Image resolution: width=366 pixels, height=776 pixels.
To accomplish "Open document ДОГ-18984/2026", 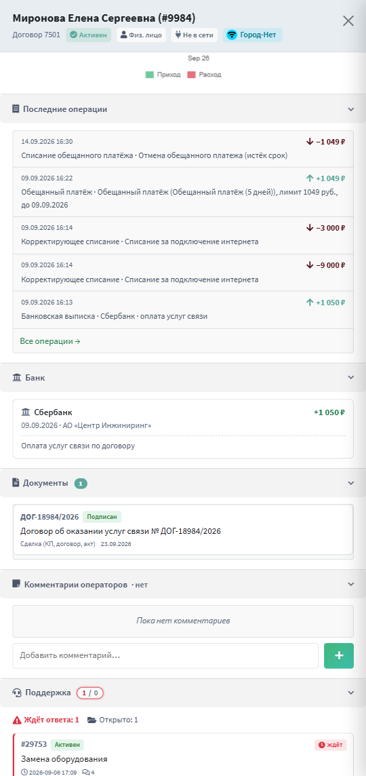I will tap(183, 530).
